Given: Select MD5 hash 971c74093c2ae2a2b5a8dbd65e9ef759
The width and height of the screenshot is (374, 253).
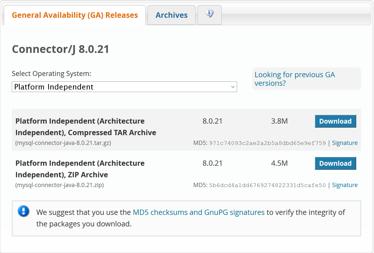Looking at the screenshot, I should (267, 143).
